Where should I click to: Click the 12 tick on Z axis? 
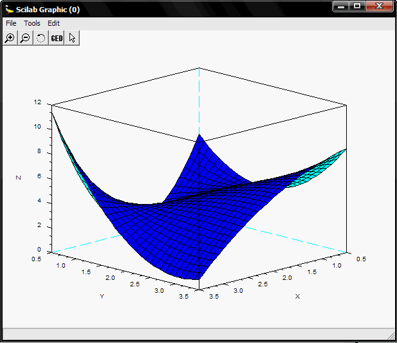37,102
